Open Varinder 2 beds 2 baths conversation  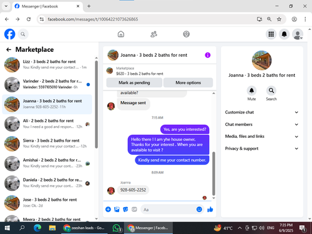(47, 84)
